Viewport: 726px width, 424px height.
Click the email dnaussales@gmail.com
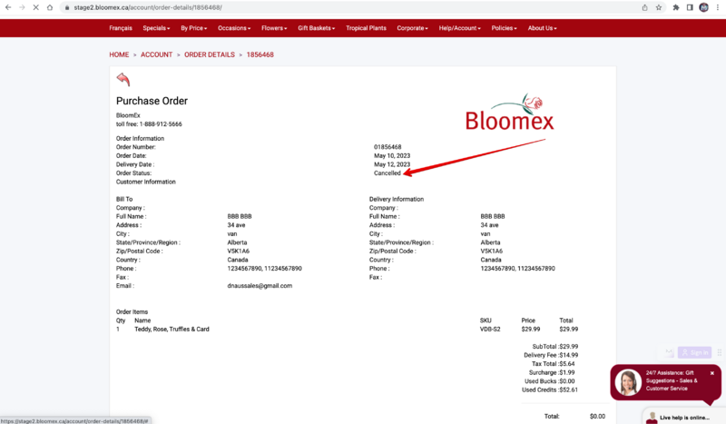(260, 286)
